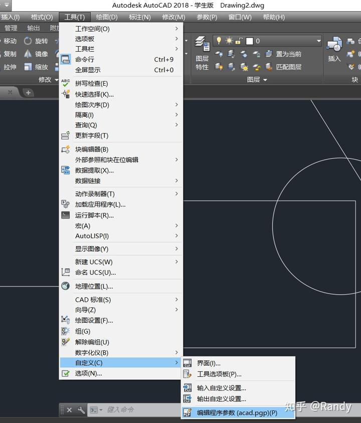This screenshot has width=361, height=423.
Task: Click the Edit Program Parameters PGP icon
Action: point(187,412)
